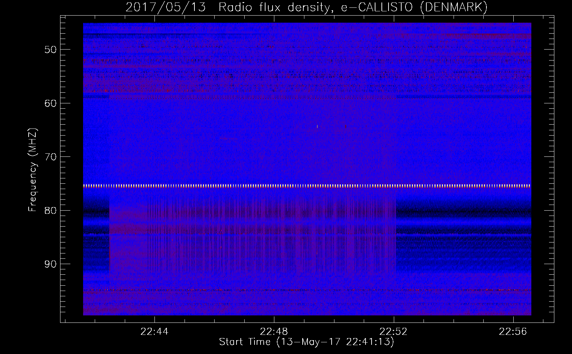Image resolution: width=572 pixels, height=354 pixels.
Task: Click the '60' frequency tick label
Action: click(51, 103)
